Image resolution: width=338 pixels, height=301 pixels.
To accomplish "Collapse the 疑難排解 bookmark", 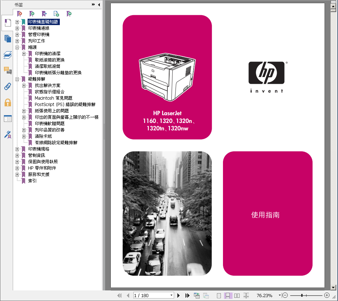I will pos(17,79).
